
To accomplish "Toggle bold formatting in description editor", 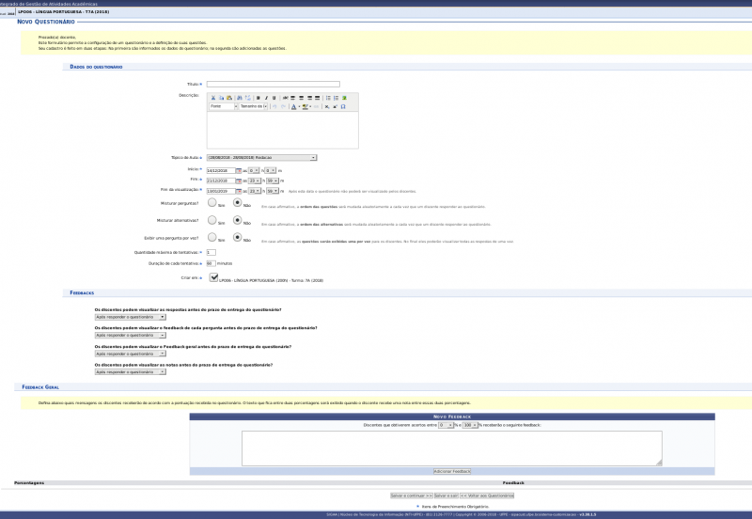I will click(x=258, y=97).
